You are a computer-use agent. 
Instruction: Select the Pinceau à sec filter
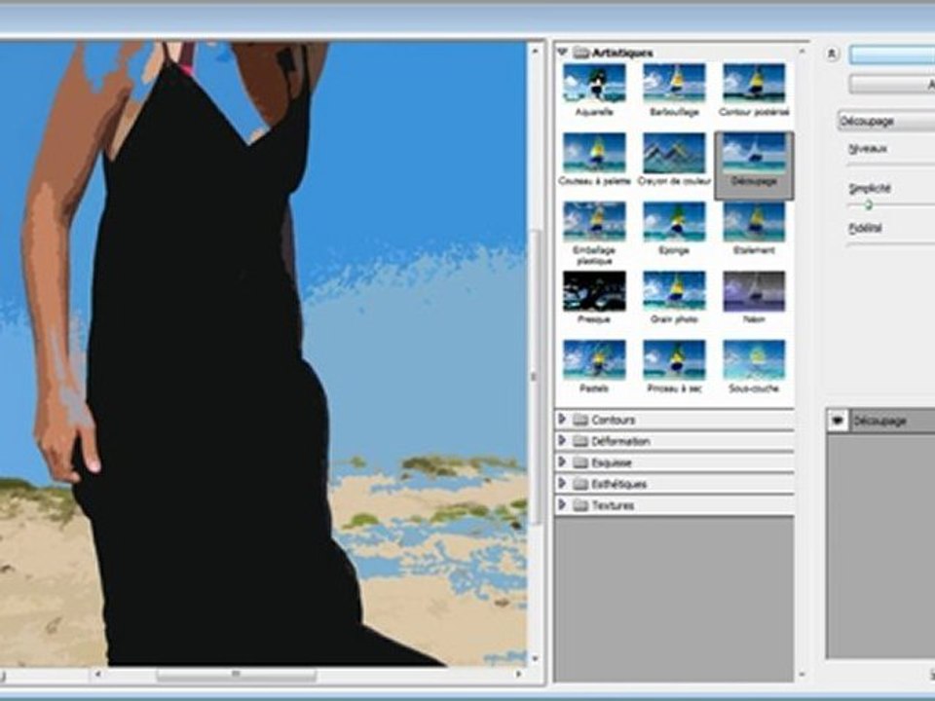pos(674,360)
